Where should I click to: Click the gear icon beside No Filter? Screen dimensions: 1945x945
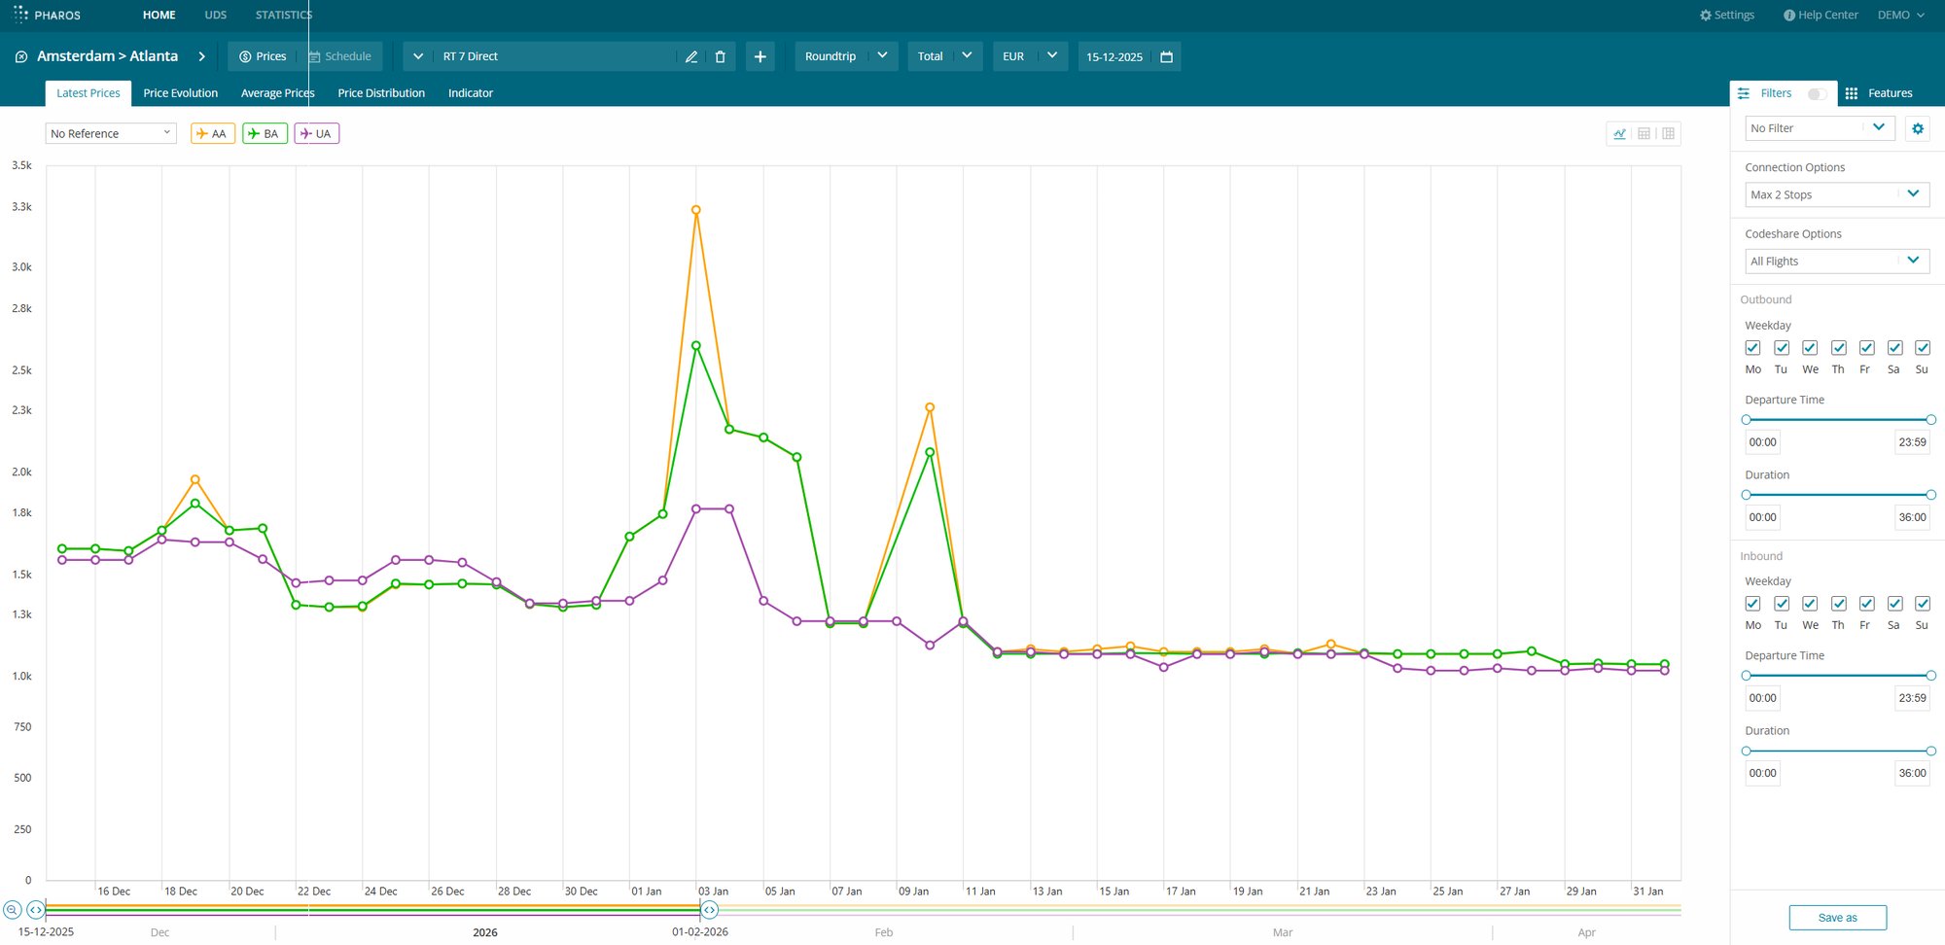[1917, 128]
